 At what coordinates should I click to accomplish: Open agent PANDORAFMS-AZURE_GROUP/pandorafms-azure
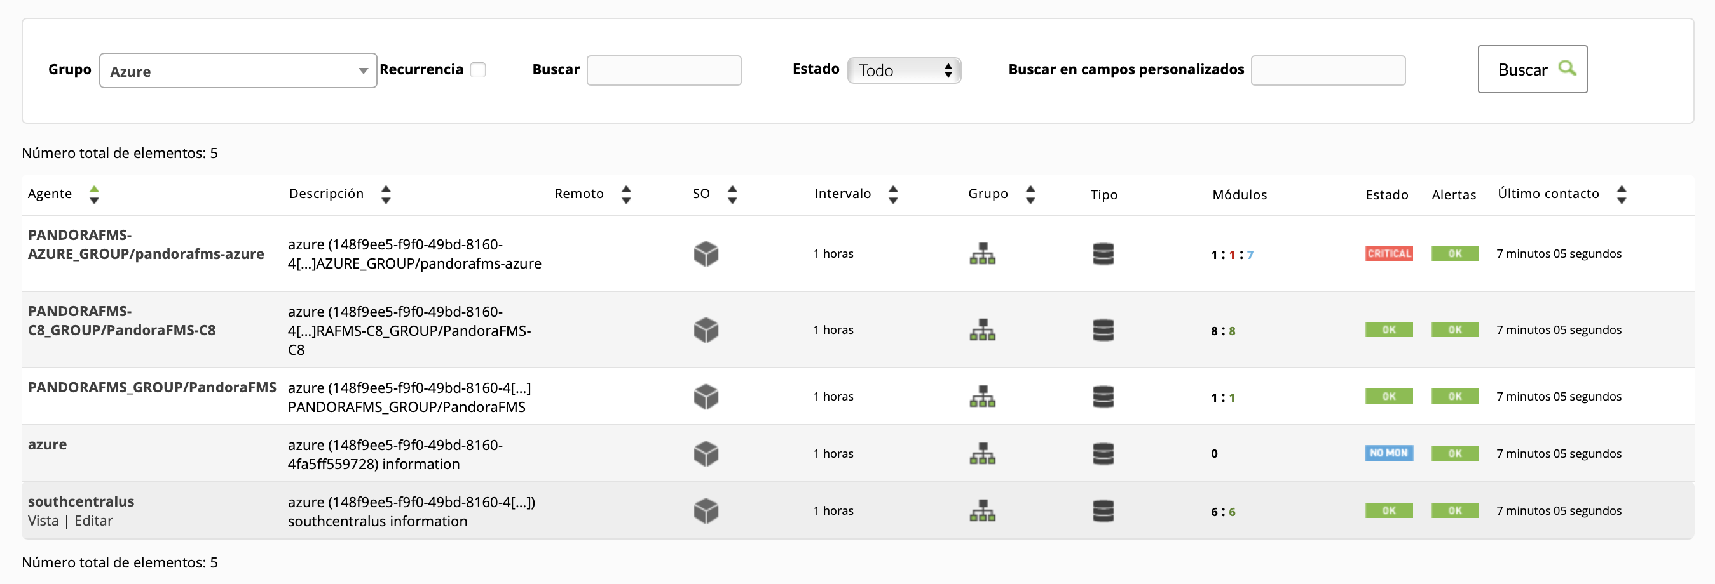pyautogui.click(x=146, y=244)
